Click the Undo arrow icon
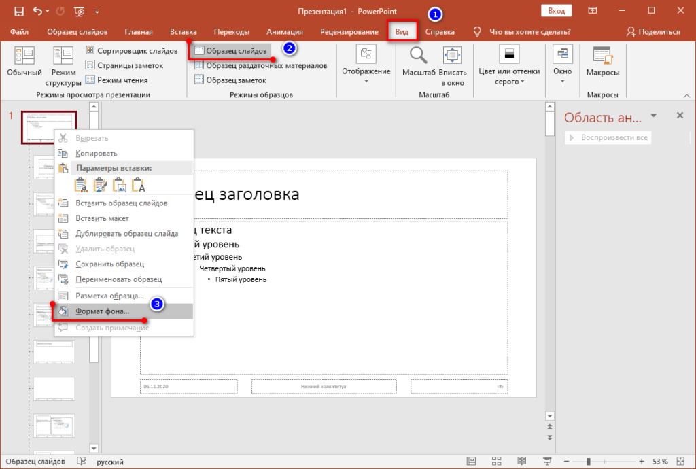 [x=37, y=11]
